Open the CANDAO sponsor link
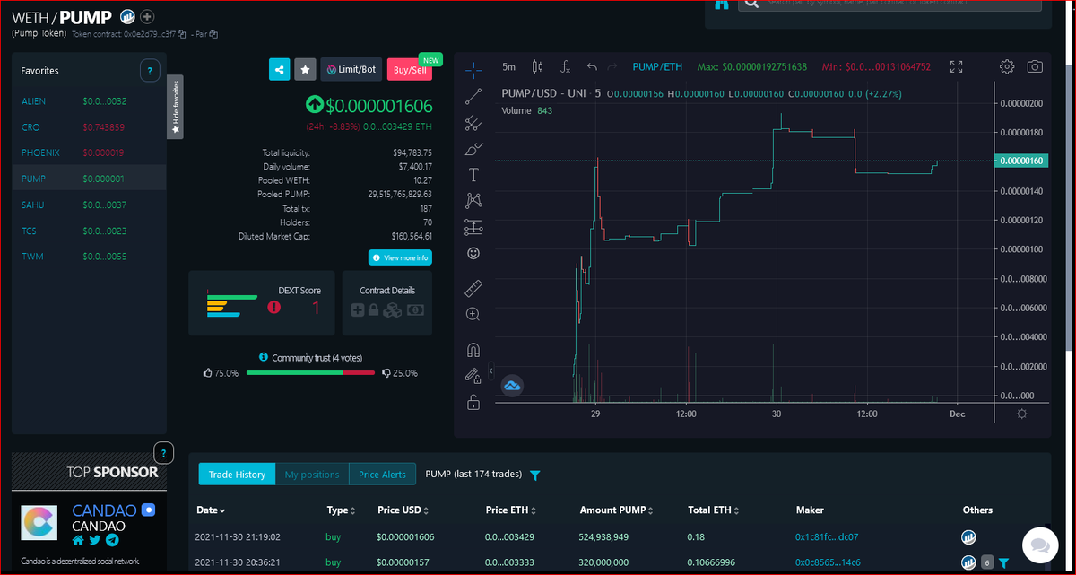 (x=105, y=510)
